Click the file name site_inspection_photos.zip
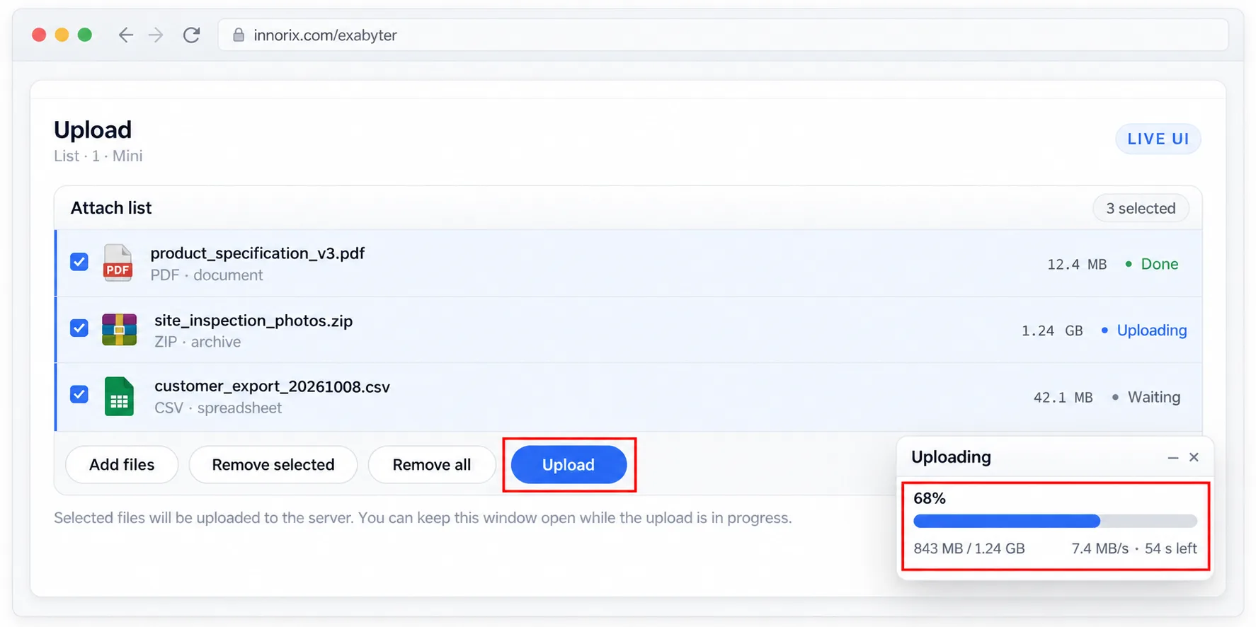This screenshot has height=627, width=1256. coord(253,321)
